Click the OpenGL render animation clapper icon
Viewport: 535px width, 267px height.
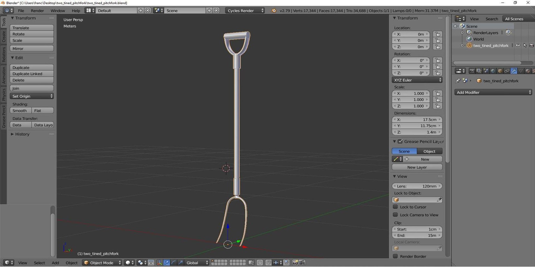(x=302, y=263)
